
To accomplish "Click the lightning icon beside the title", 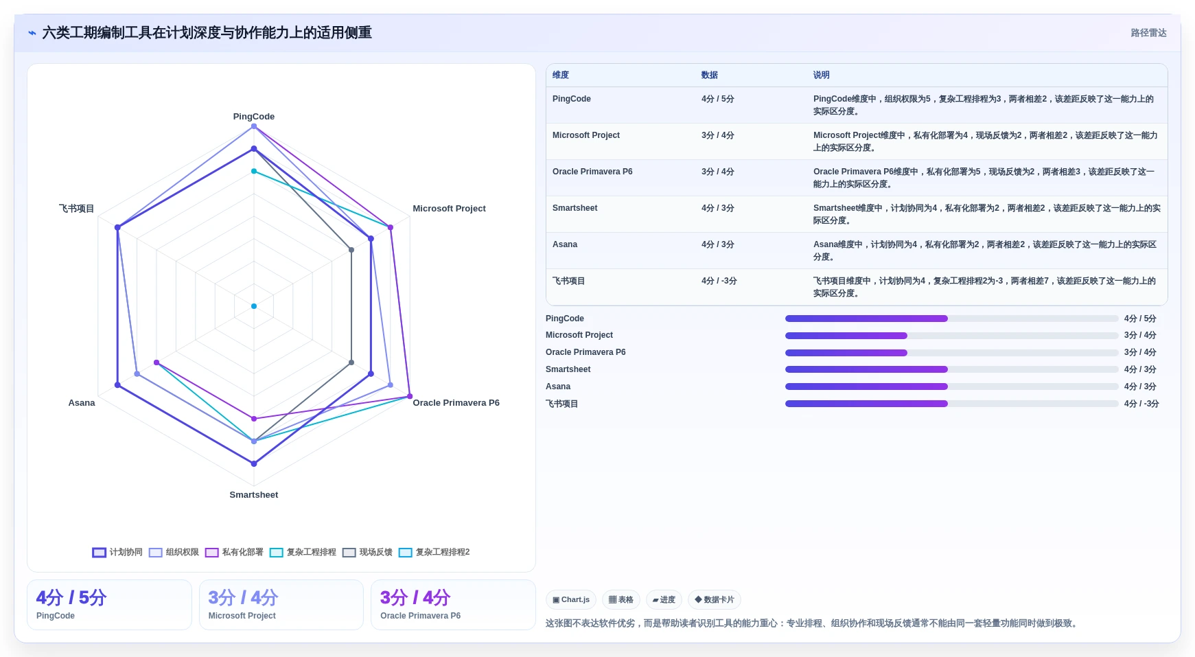I will [32, 33].
